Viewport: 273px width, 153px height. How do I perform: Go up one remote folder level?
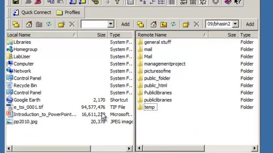point(163,24)
